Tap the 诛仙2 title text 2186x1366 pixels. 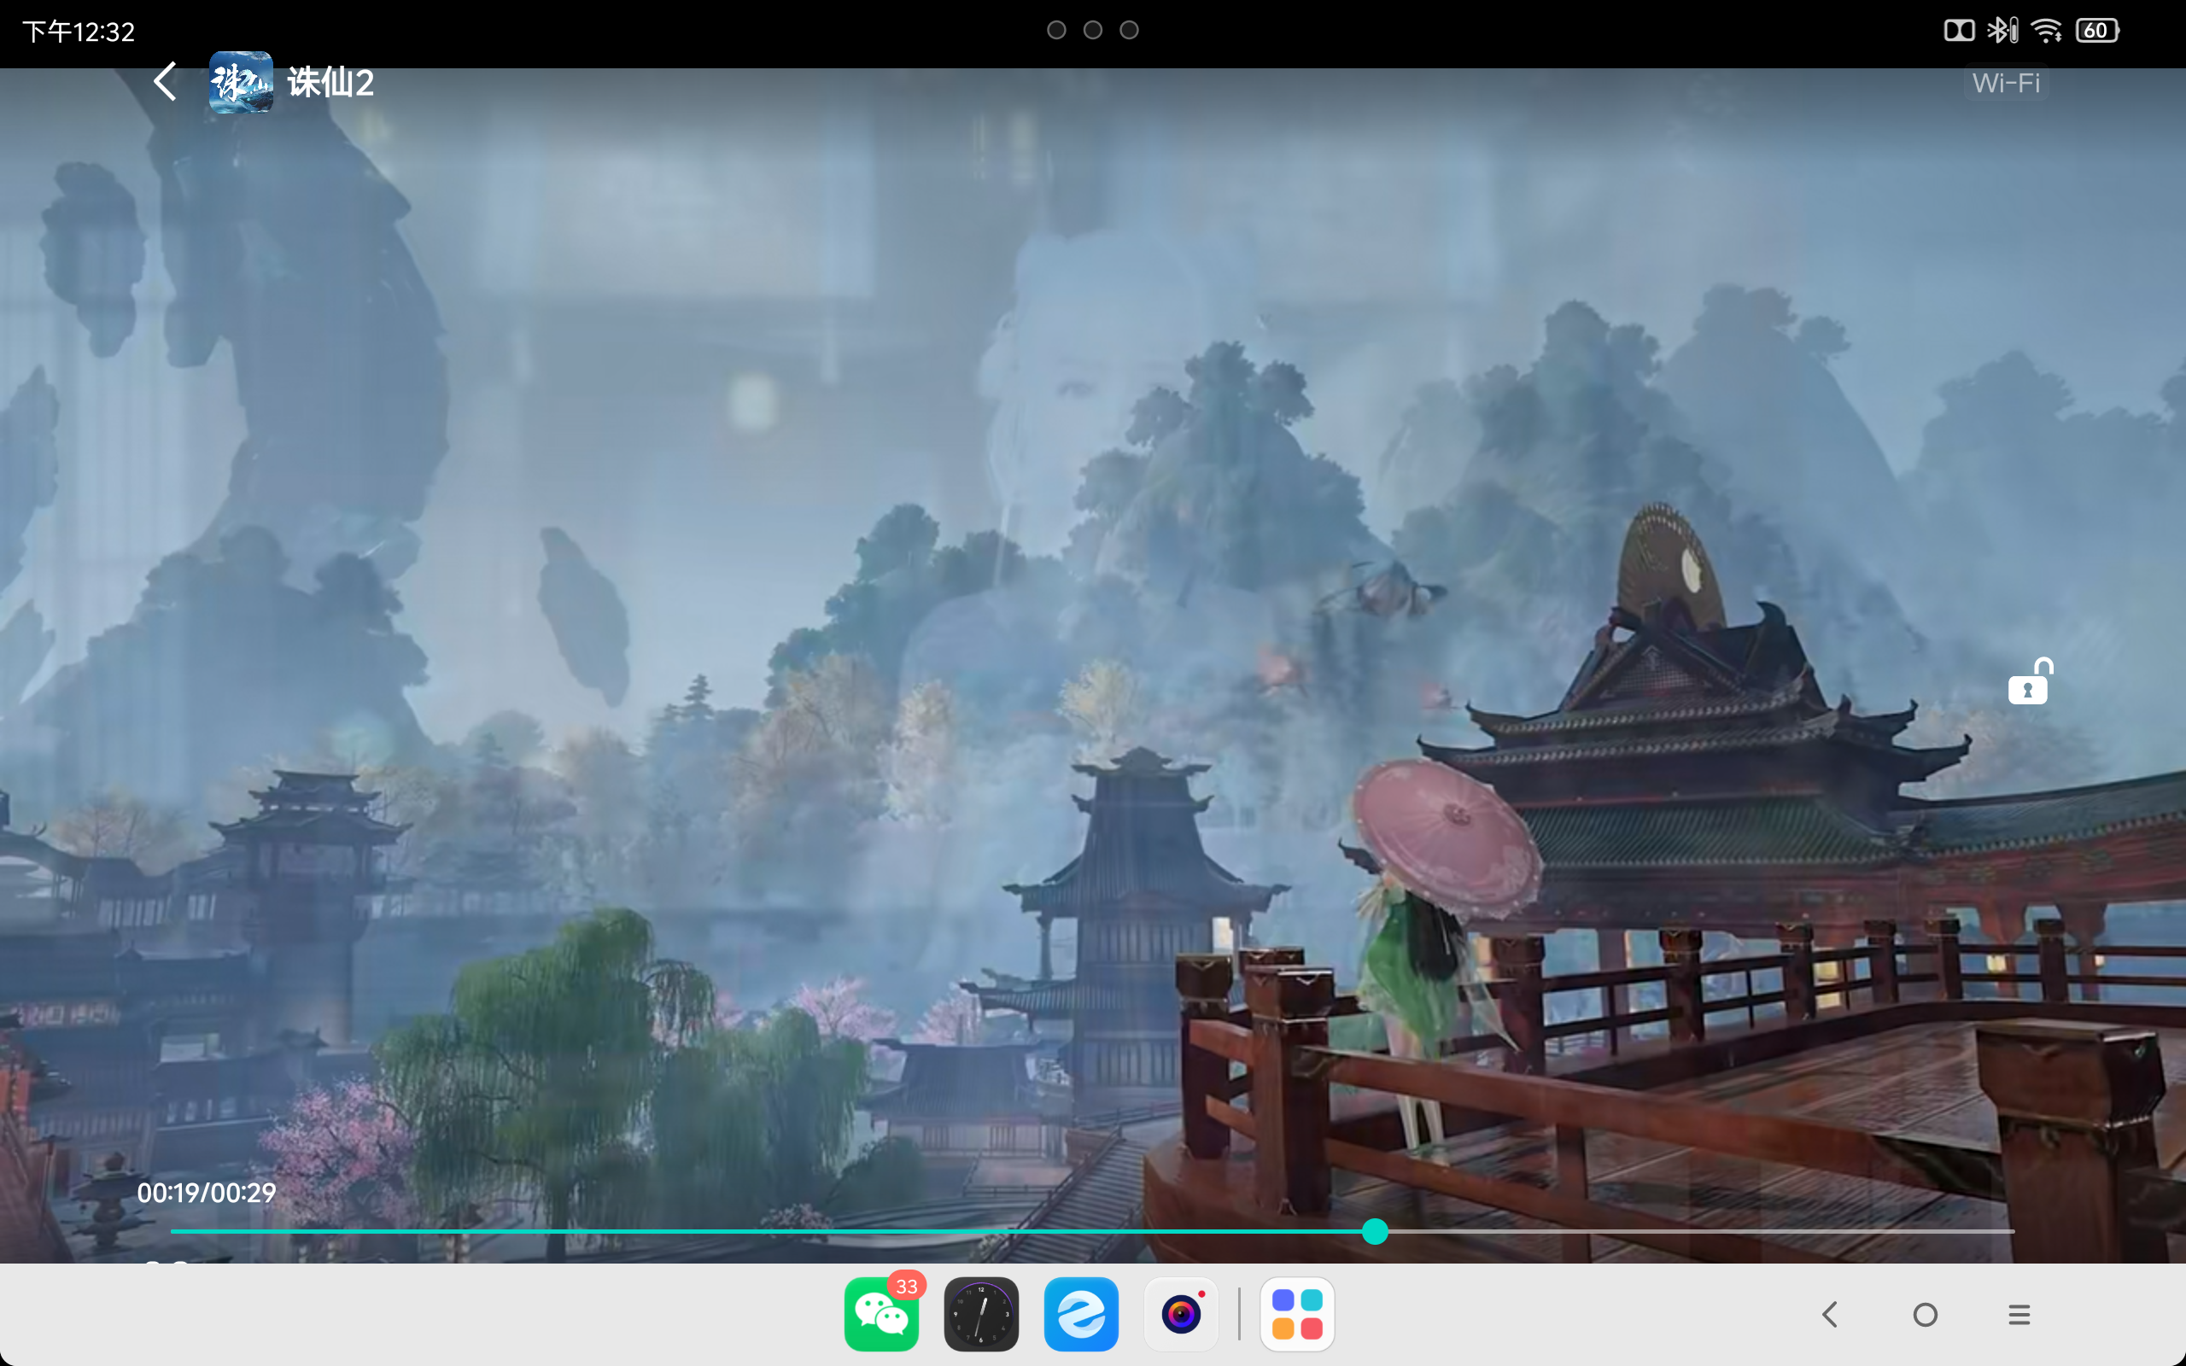[x=330, y=83]
